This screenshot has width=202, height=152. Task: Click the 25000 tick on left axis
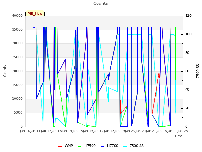[x=17, y=57]
